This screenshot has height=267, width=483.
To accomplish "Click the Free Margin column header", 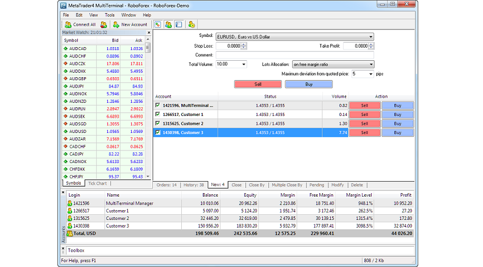I will [321, 195].
